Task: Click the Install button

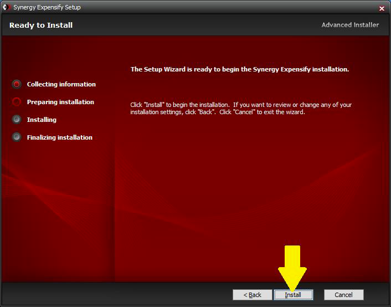Action: (294, 295)
